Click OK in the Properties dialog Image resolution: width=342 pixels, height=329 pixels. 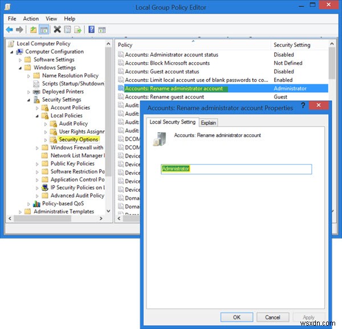[x=237, y=317]
